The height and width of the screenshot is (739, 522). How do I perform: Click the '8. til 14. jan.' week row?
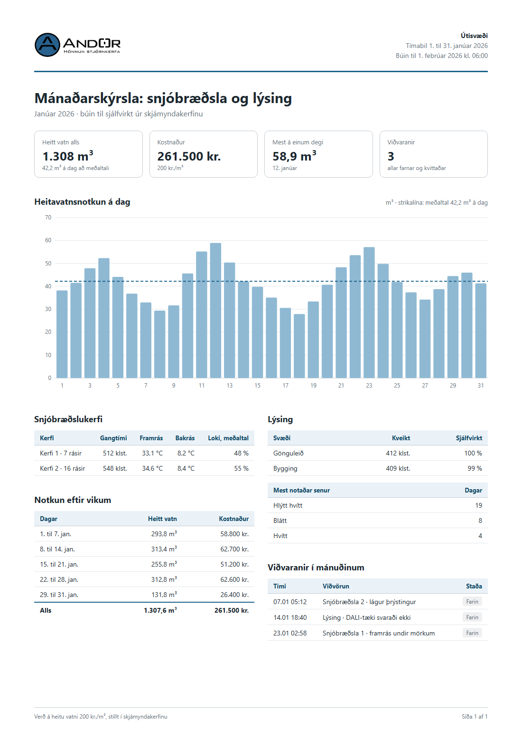point(144,549)
